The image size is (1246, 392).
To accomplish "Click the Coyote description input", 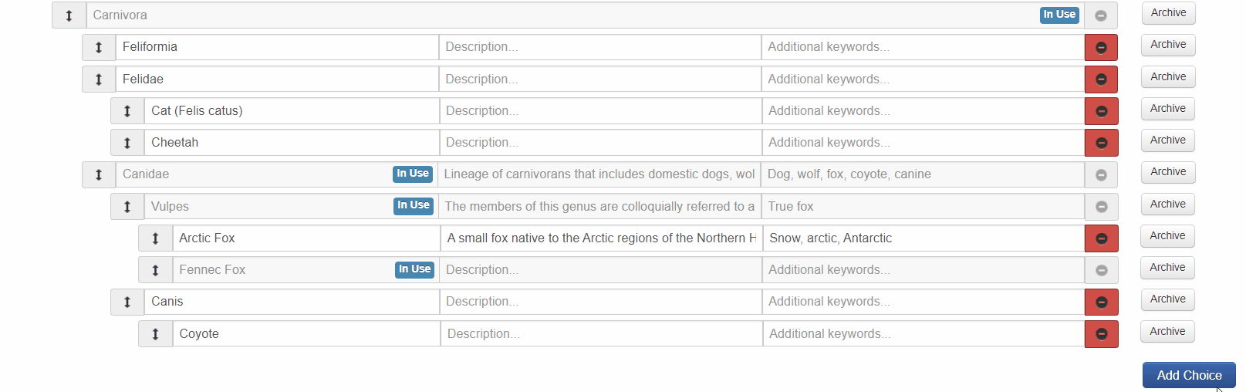I will coord(601,334).
